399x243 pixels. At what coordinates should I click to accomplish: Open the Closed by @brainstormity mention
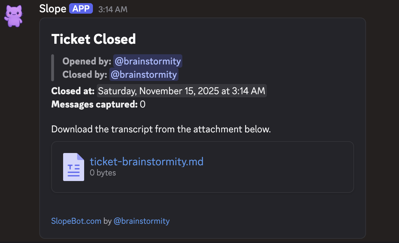click(x=144, y=75)
